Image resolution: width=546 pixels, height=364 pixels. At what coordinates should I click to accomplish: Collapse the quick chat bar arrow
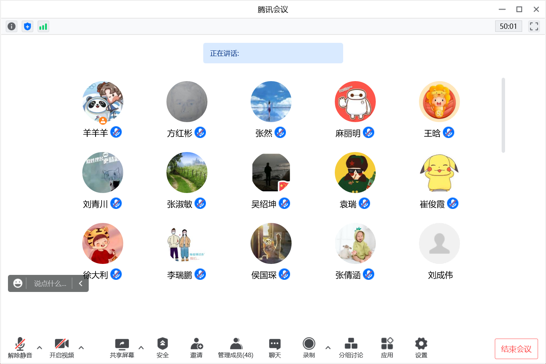coord(81,283)
